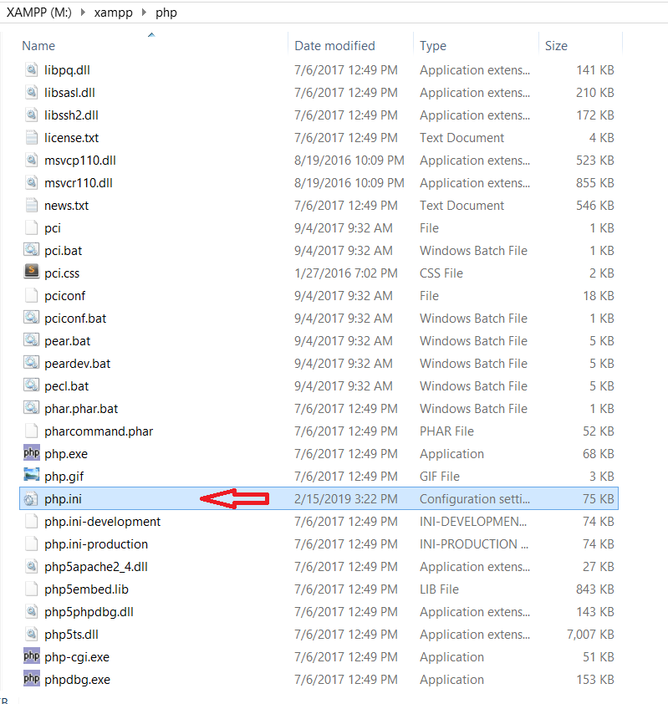668x704 pixels.
Task: Click the php5apache2_4.dll file icon
Action: (x=32, y=566)
